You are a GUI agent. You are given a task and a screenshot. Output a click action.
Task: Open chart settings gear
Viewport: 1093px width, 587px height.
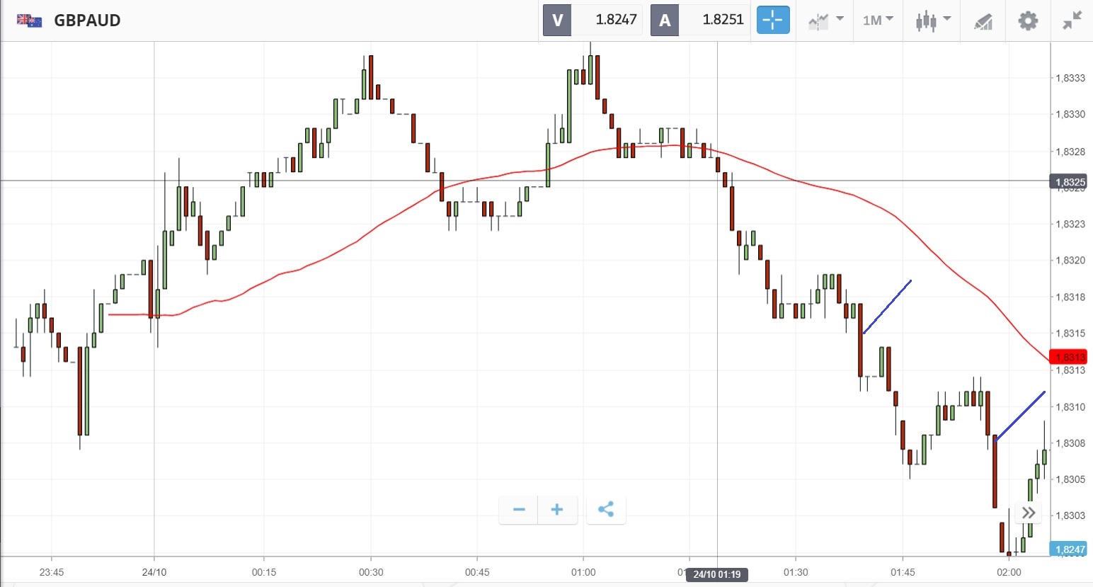[1028, 20]
